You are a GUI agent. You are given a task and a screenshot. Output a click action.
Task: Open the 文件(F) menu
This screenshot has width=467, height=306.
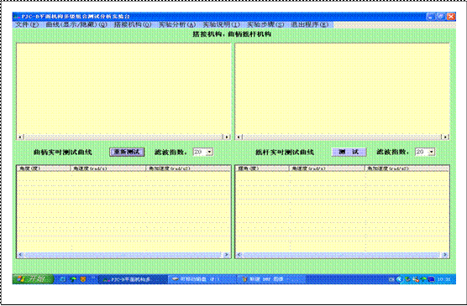point(27,24)
